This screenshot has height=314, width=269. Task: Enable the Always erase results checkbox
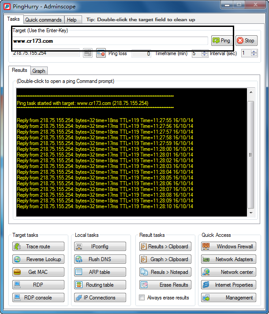(x=142, y=298)
